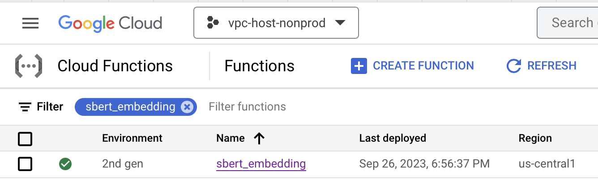Sort by the Environment column header

[x=132, y=138]
